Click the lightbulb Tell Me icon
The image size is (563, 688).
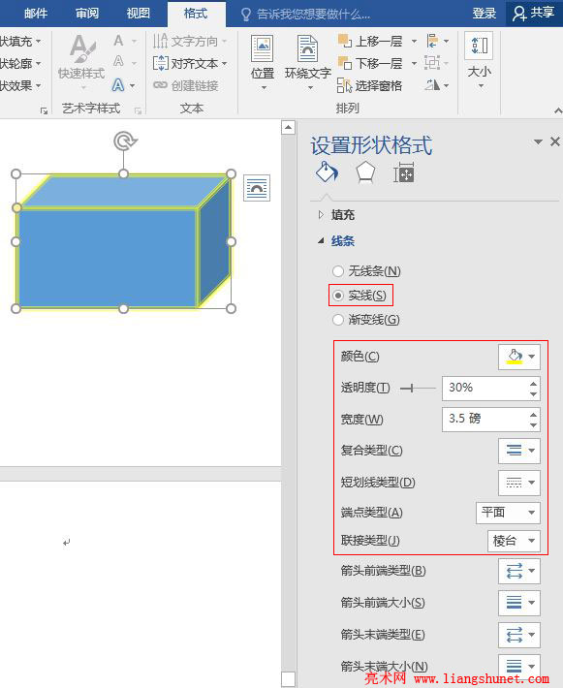[246, 15]
